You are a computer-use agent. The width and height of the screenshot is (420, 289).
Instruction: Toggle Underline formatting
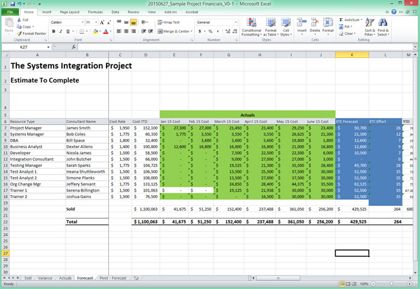click(68, 31)
